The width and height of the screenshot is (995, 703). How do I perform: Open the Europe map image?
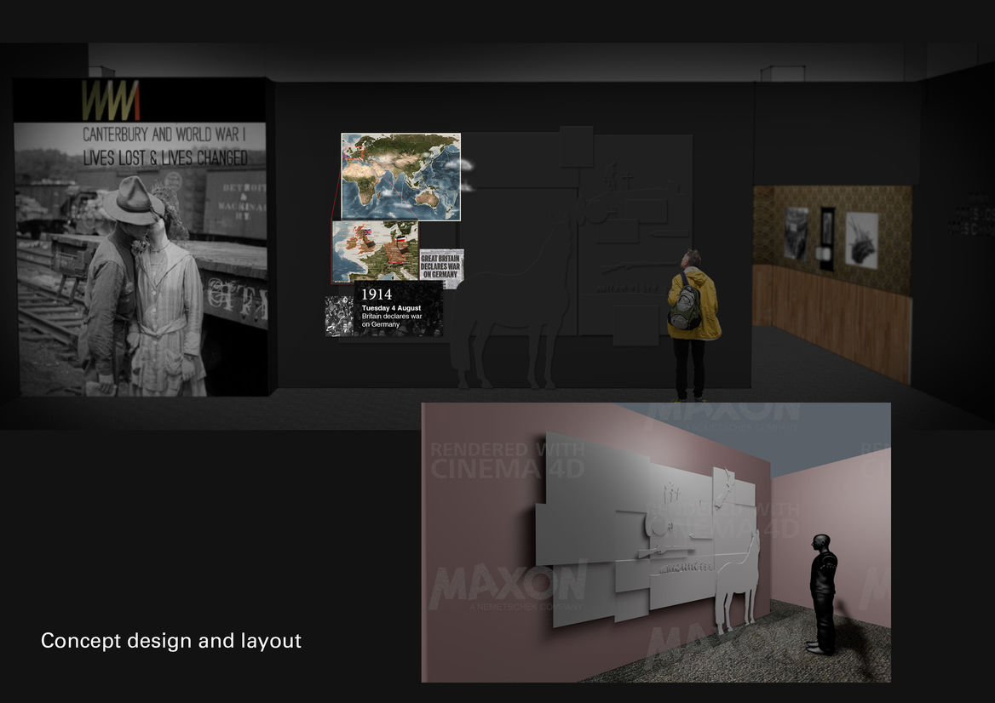click(374, 251)
